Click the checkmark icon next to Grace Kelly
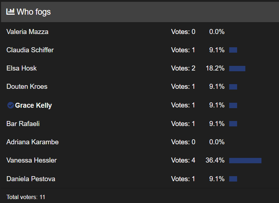 click(11, 105)
